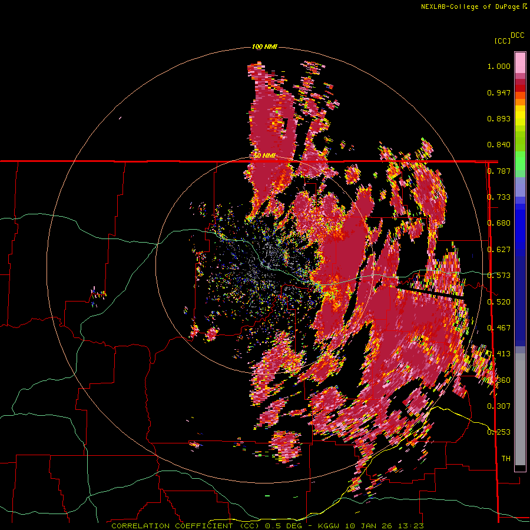Click the 1.000 value on the color scale
The width and height of the screenshot is (530, 530).
pos(499,66)
